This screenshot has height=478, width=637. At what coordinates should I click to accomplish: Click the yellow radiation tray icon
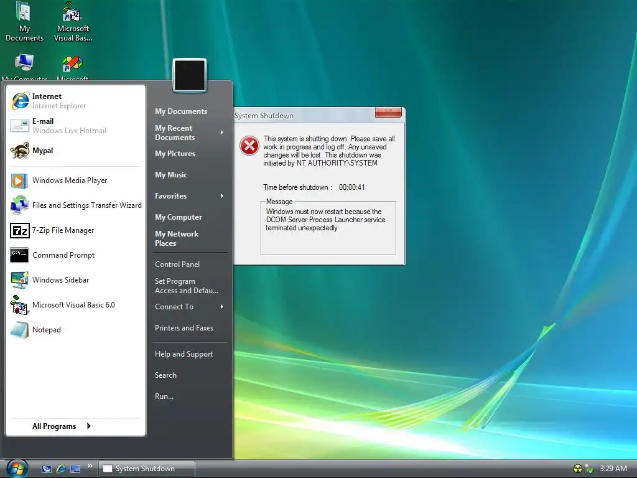[x=577, y=469]
